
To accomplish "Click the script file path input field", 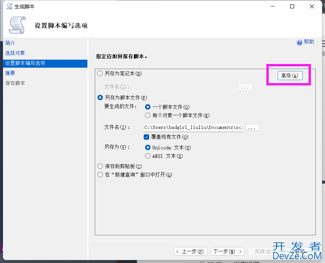I will (x=193, y=127).
